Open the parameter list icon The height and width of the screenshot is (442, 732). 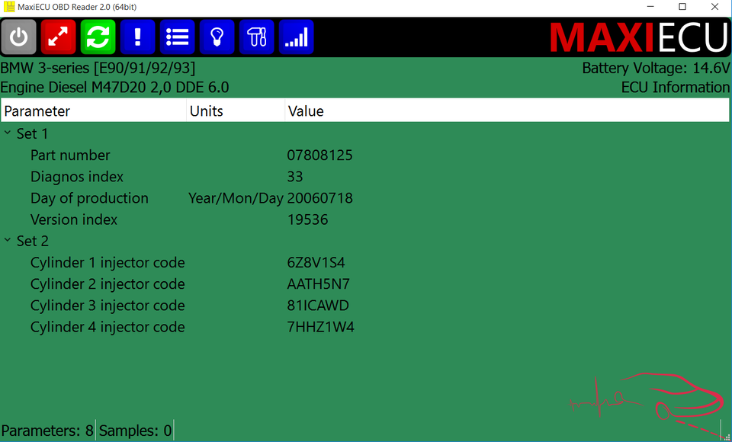click(x=178, y=37)
